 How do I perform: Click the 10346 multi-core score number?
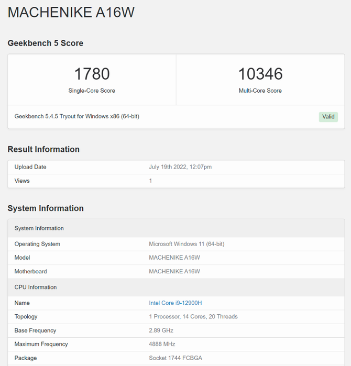point(260,74)
